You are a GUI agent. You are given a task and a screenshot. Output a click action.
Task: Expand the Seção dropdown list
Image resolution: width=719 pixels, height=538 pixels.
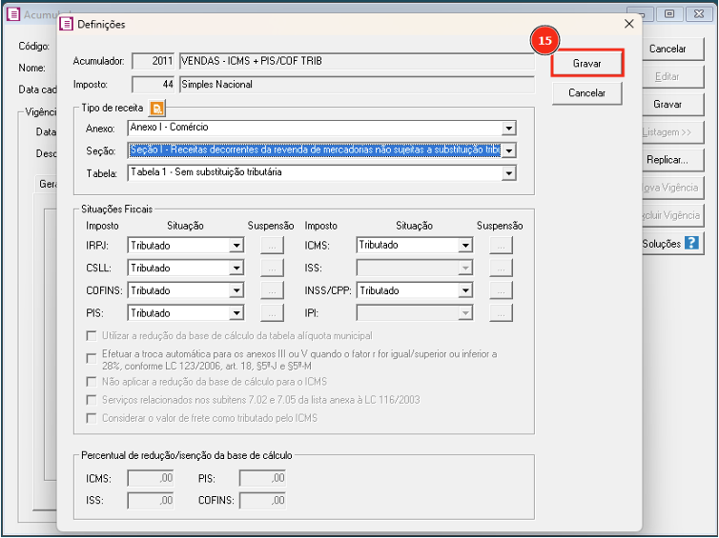pyautogui.click(x=508, y=150)
